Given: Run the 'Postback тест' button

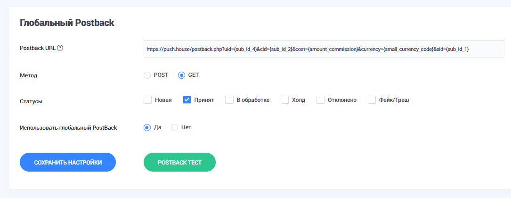Looking at the screenshot, I should (x=179, y=162).
